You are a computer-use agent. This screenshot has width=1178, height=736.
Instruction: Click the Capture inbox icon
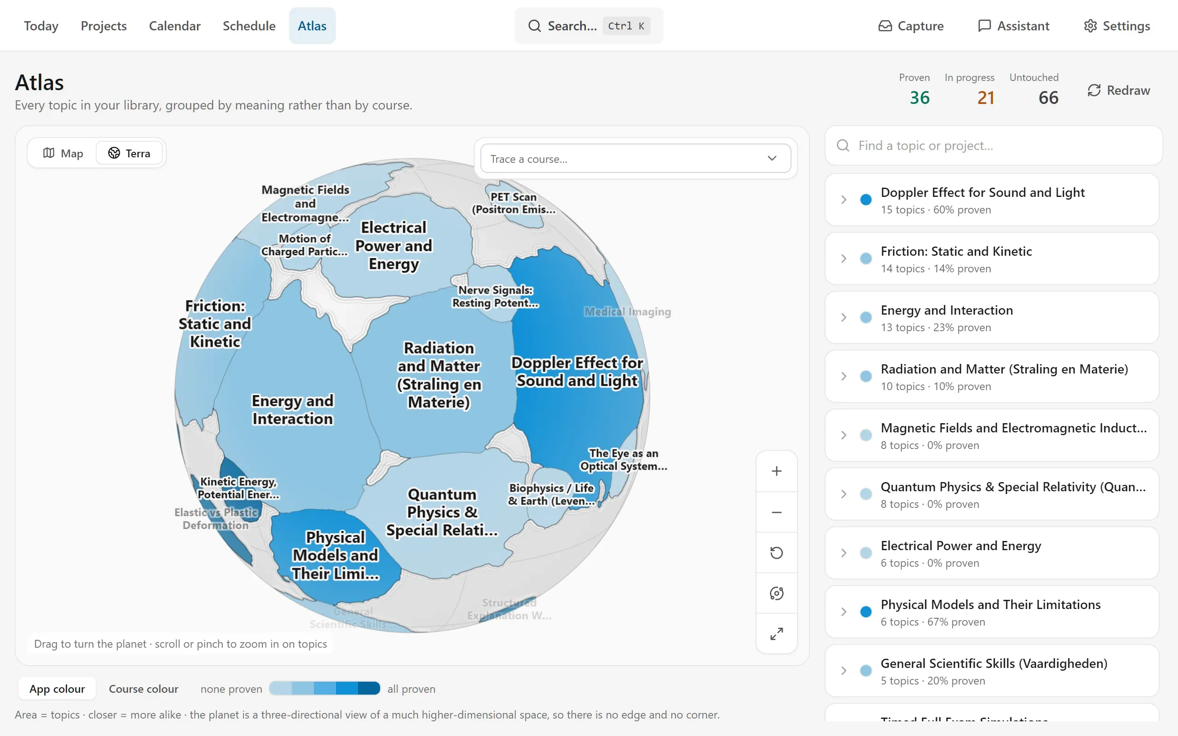(x=885, y=26)
